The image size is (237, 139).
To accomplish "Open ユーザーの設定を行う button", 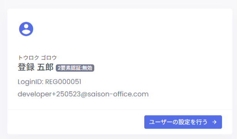I will click(x=183, y=122).
